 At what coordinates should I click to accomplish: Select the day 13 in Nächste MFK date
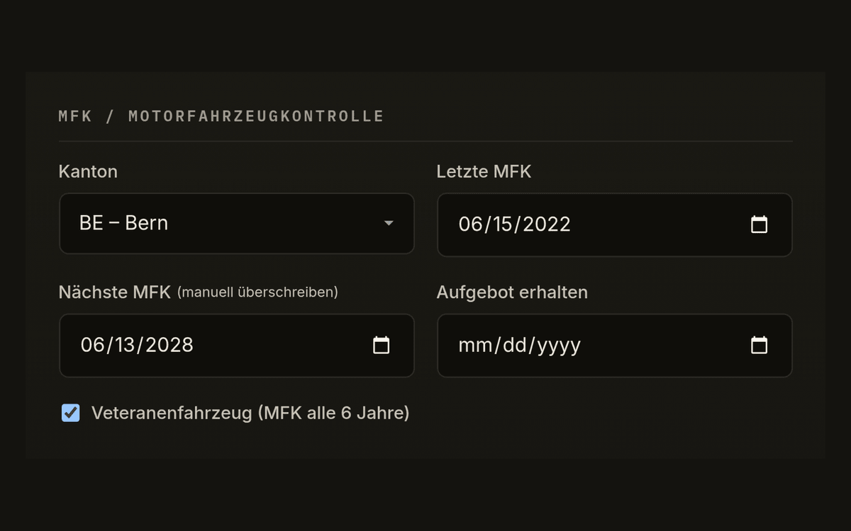(123, 345)
